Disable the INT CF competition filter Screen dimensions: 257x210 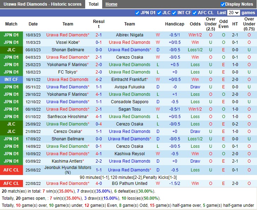click(x=174, y=13)
